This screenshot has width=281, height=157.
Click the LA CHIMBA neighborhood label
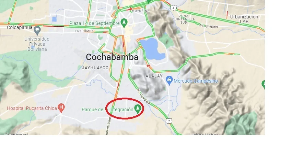point(84,31)
